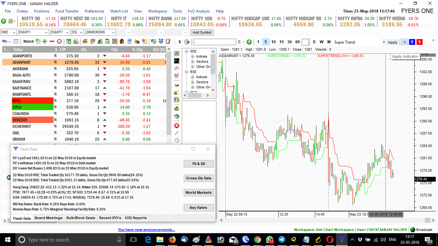Viewport: 438px width, 246px height.
Task: Switch to the Board Meetings tab
Action: tap(48, 218)
